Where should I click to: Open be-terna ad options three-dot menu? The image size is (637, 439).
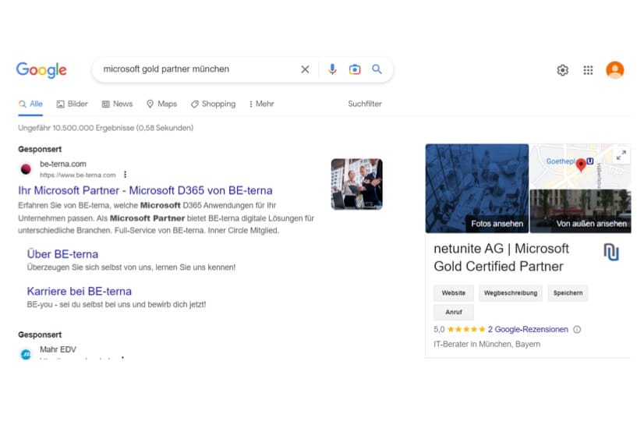[x=125, y=175]
